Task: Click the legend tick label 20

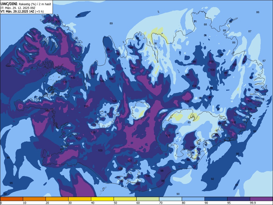Action: [47, 203]
